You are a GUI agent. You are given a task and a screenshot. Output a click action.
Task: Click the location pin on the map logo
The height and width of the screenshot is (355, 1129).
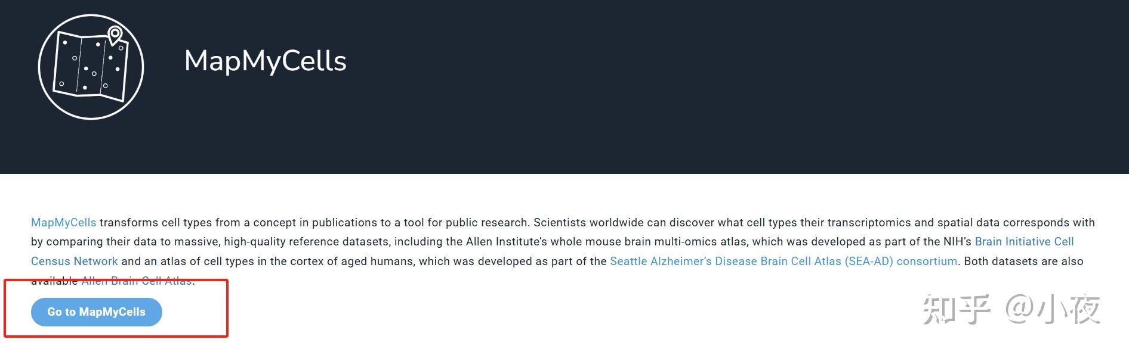click(115, 35)
